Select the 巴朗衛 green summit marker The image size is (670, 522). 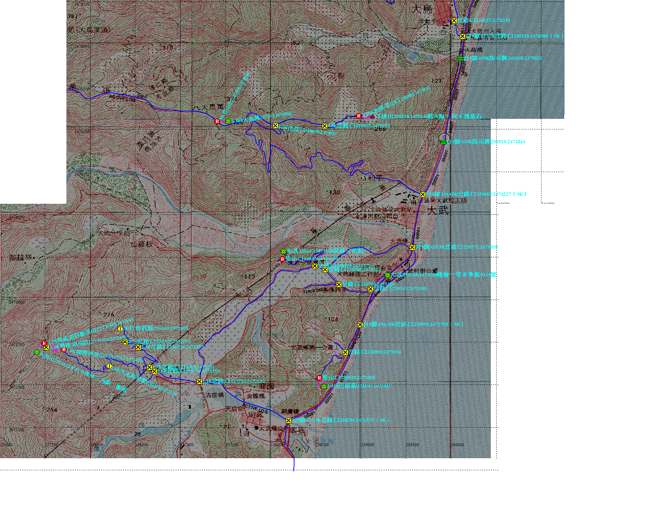(x=324, y=386)
